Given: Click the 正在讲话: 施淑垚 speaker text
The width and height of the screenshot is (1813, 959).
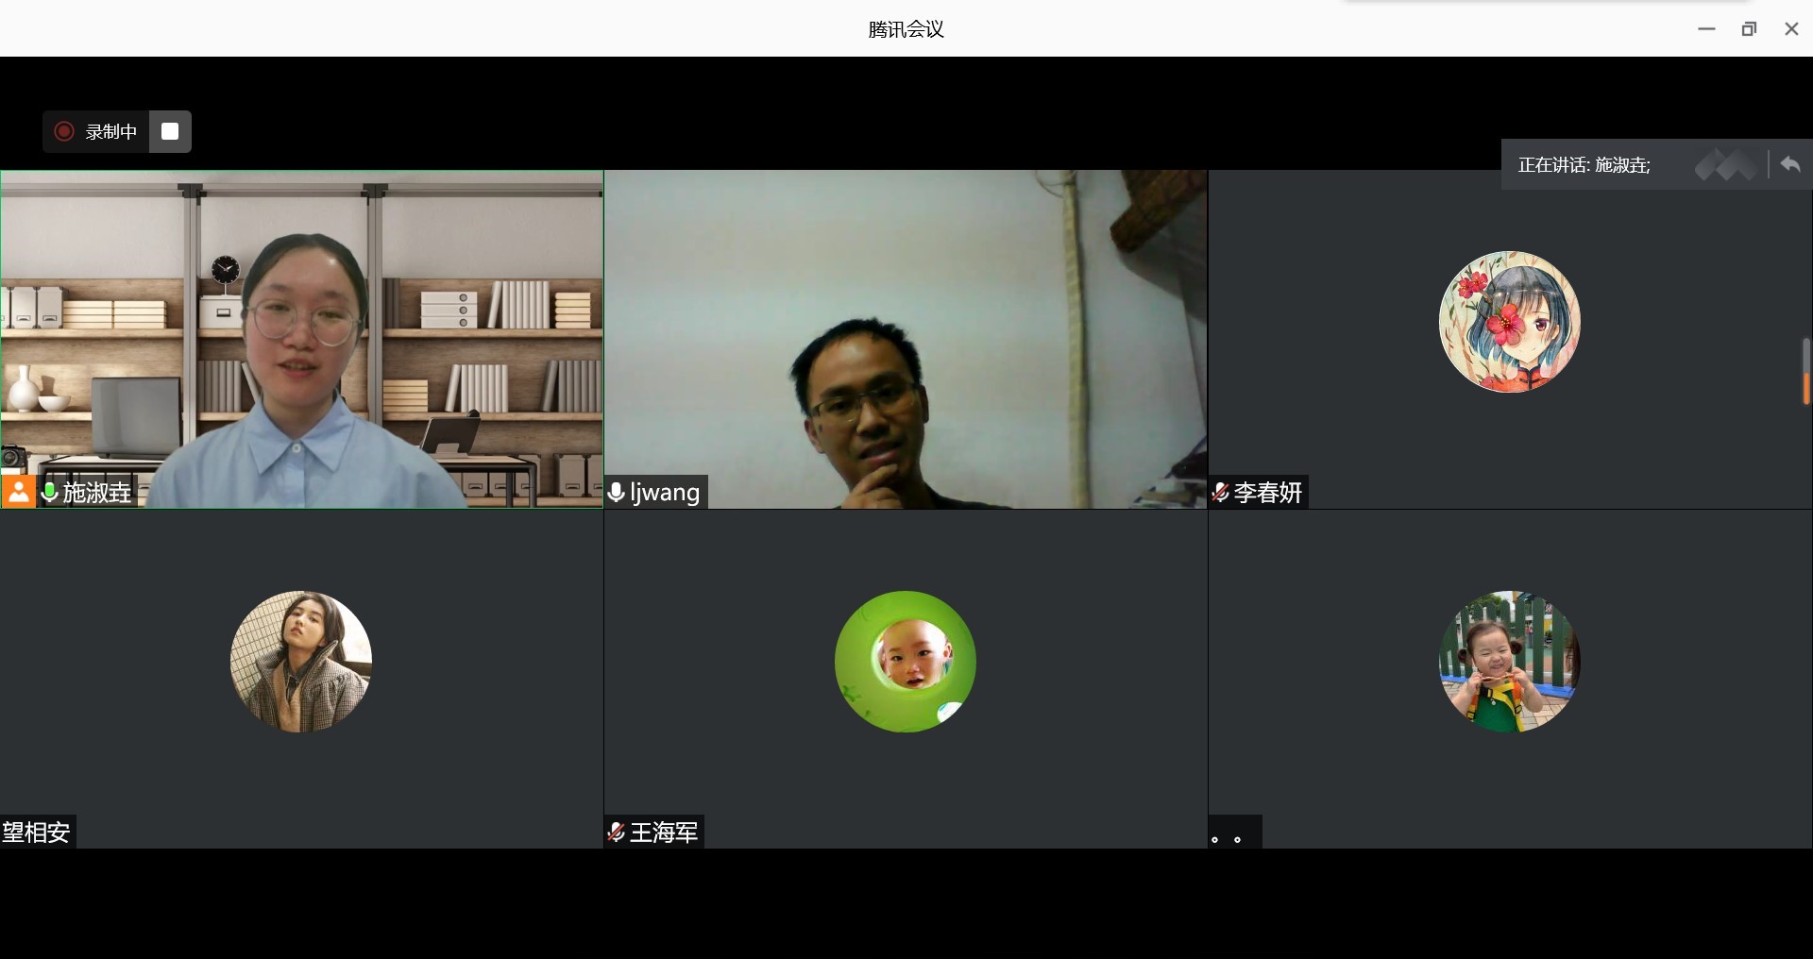Looking at the screenshot, I should click(x=1584, y=165).
